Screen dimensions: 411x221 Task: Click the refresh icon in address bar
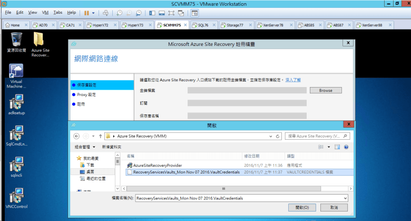click(x=278, y=136)
